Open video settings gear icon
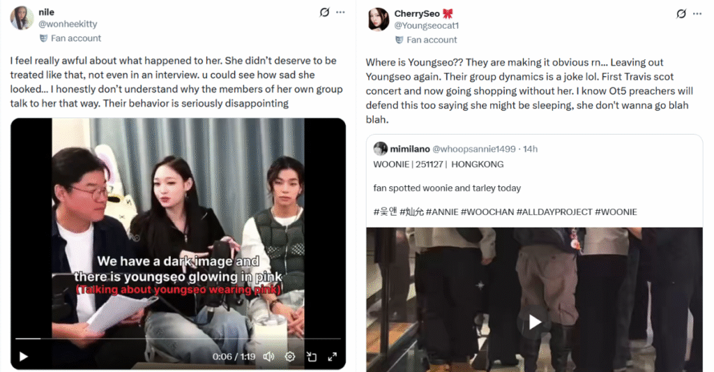 pos(290,357)
